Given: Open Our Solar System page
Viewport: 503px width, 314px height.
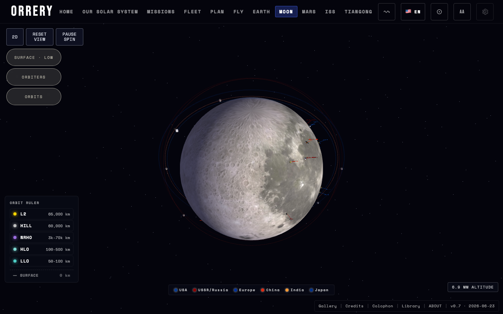Looking at the screenshot, I should [x=110, y=12].
